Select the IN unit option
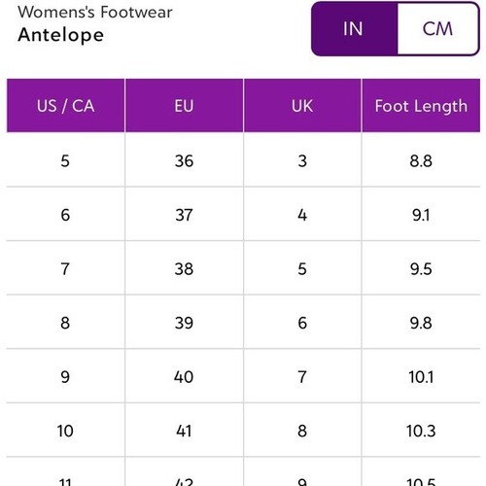 click(x=354, y=29)
